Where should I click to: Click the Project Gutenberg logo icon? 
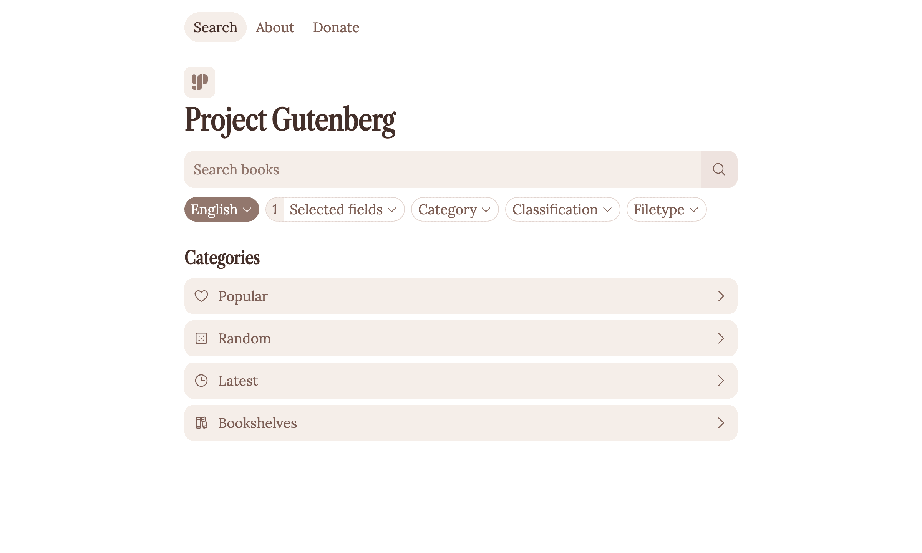pyautogui.click(x=199, y=82)
